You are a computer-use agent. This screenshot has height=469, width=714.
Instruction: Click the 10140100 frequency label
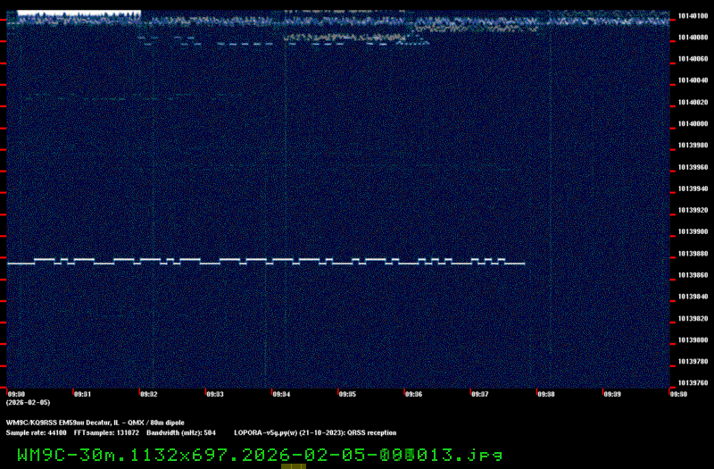693,15
